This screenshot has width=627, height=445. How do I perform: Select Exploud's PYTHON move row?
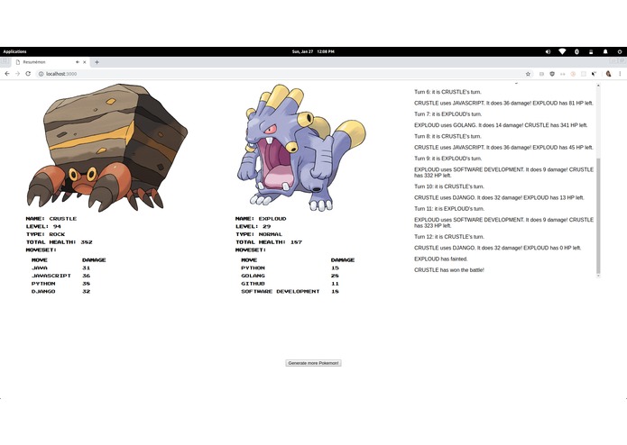point(290,268)
